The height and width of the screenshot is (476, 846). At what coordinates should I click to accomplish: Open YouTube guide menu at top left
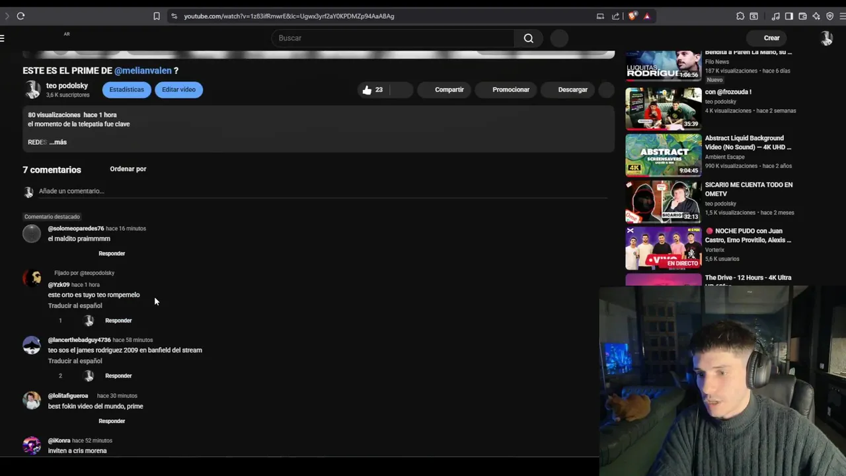point(3,38)
